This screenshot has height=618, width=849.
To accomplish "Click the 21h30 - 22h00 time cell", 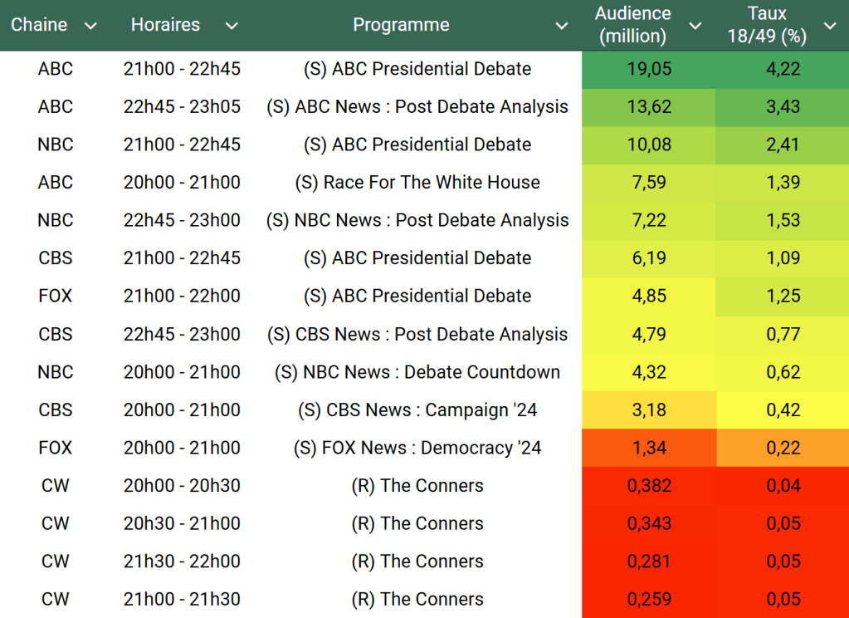I will (x=182, y=562).
